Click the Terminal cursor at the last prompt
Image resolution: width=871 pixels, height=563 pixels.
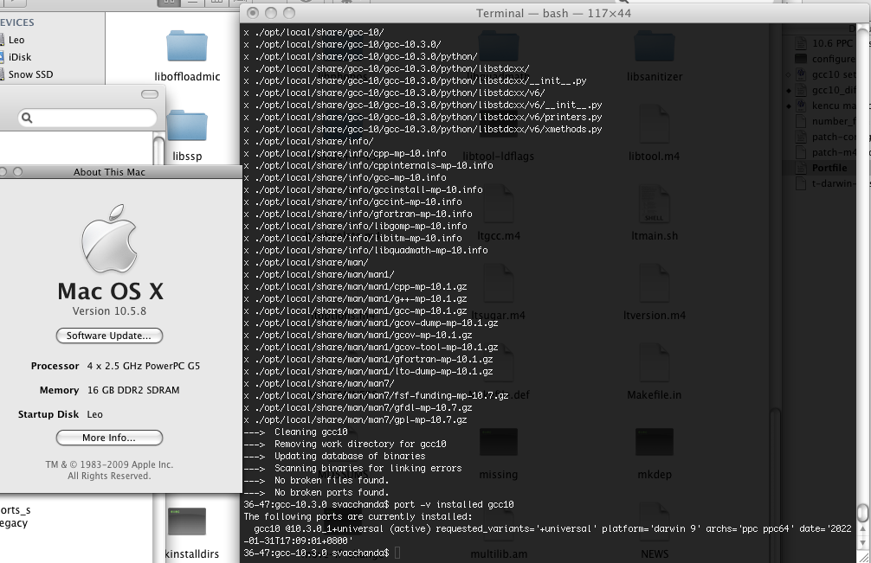coord(397,553)
